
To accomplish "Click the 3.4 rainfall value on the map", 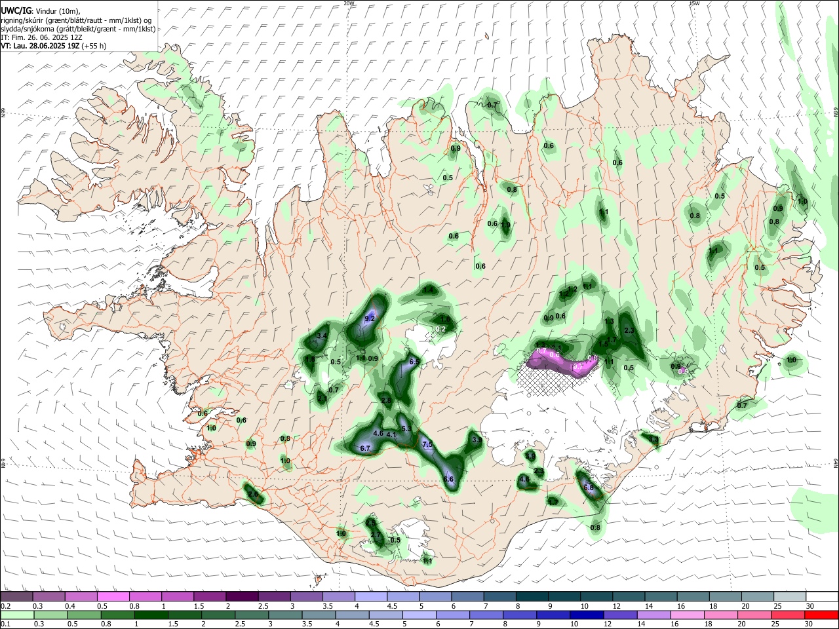I will pyautogui.click(x=321, y=335).
